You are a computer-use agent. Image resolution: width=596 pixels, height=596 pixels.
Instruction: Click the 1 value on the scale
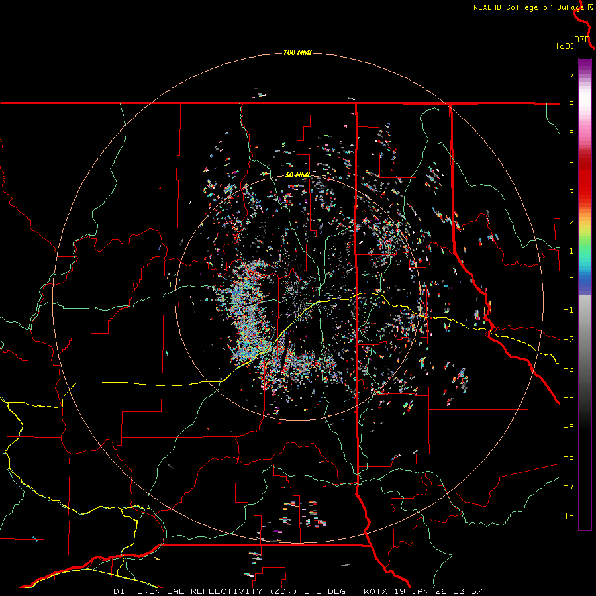pyautogui.click(x=571, y=251)
